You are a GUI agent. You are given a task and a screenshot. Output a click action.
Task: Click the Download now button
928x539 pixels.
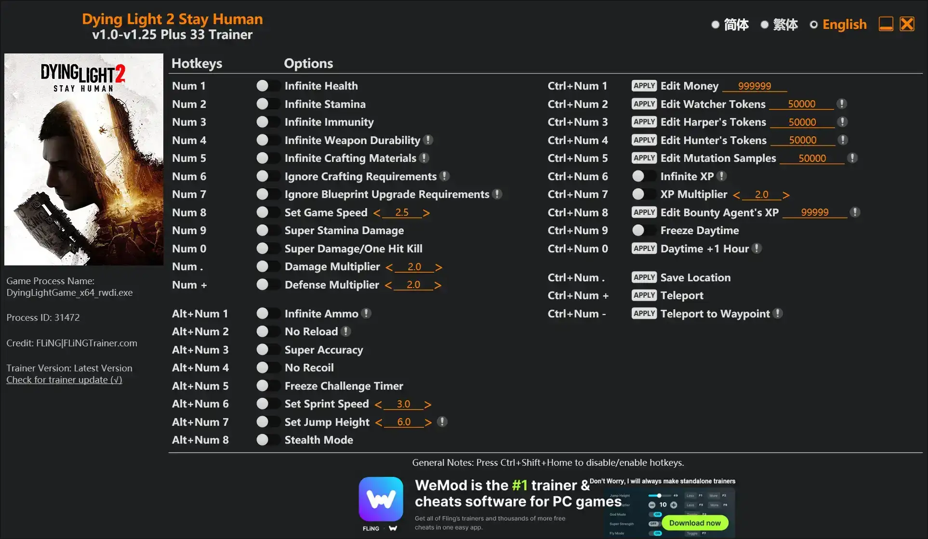click(x=694, y=523)
